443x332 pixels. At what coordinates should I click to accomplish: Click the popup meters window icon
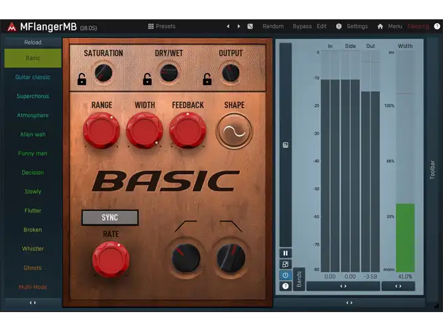point(286,264)
